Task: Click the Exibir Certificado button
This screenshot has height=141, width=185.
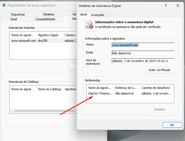Action: pos(160,70)
